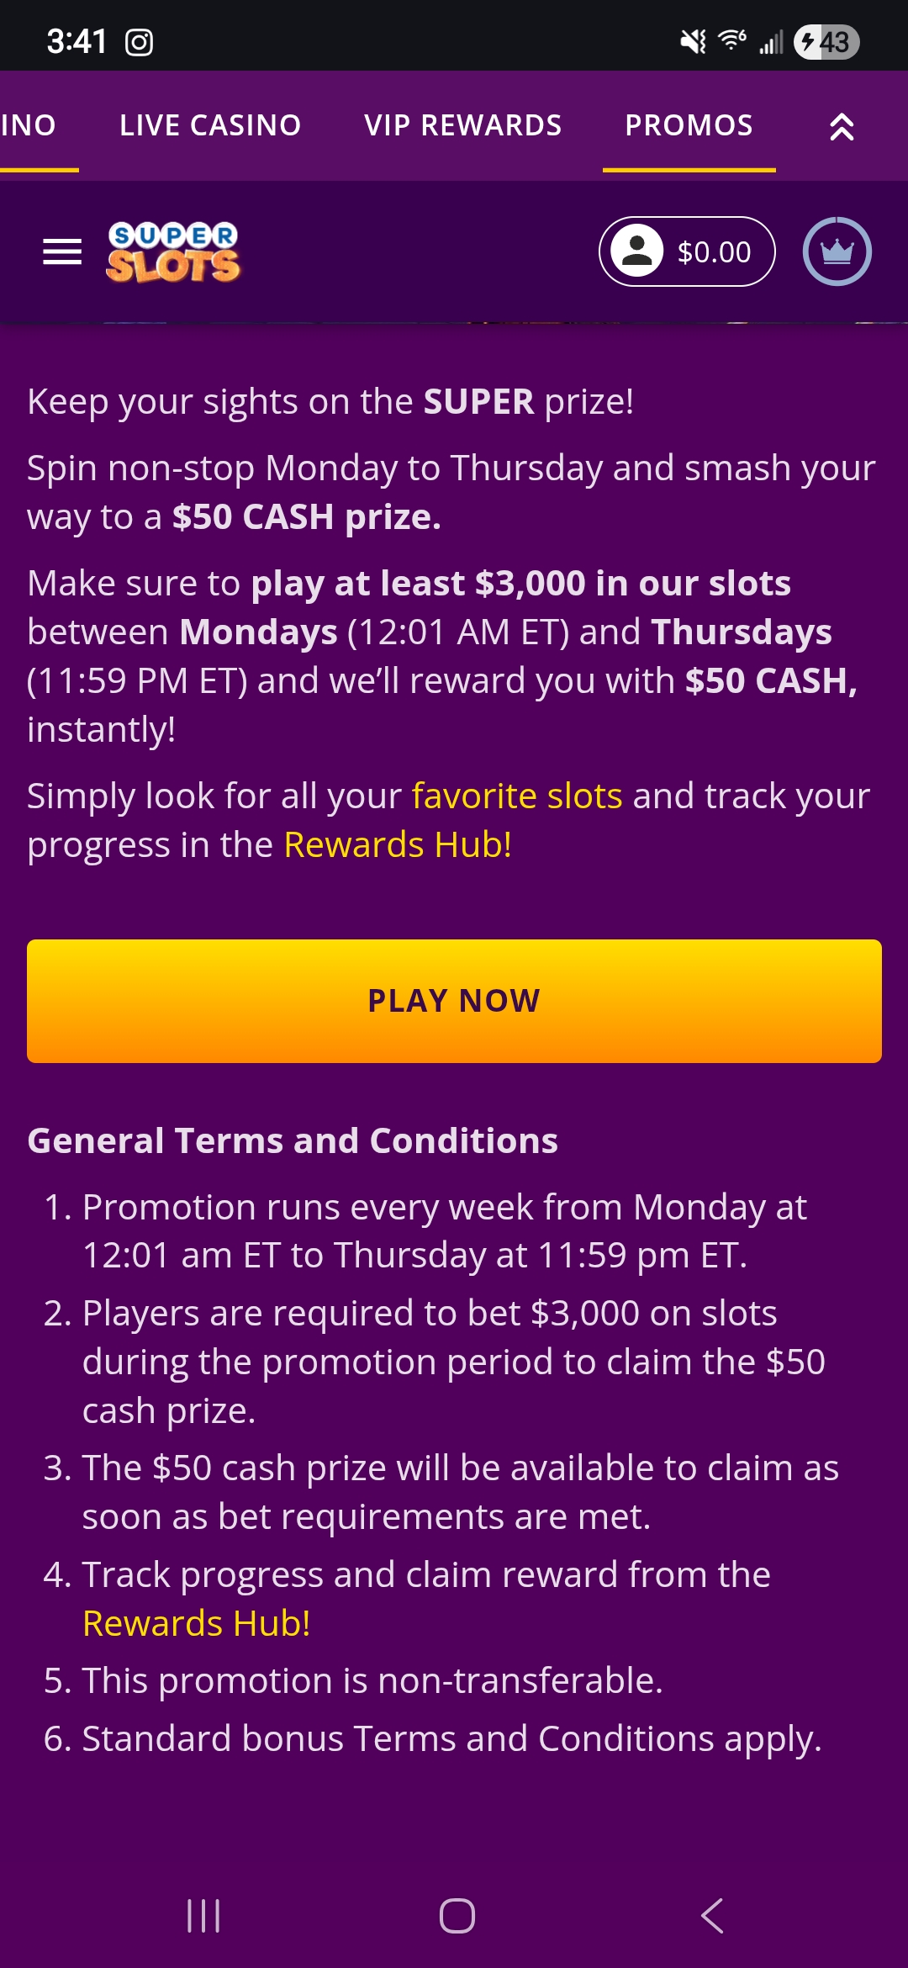
Task: Tap the Instagram notification icon in status bar
Action: (139, 42)
